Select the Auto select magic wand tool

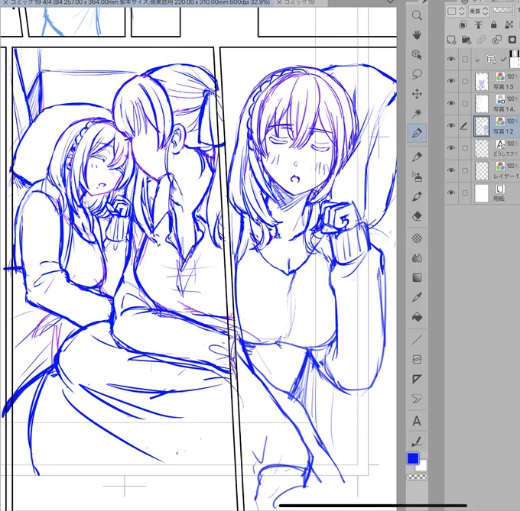coord(417,113)
